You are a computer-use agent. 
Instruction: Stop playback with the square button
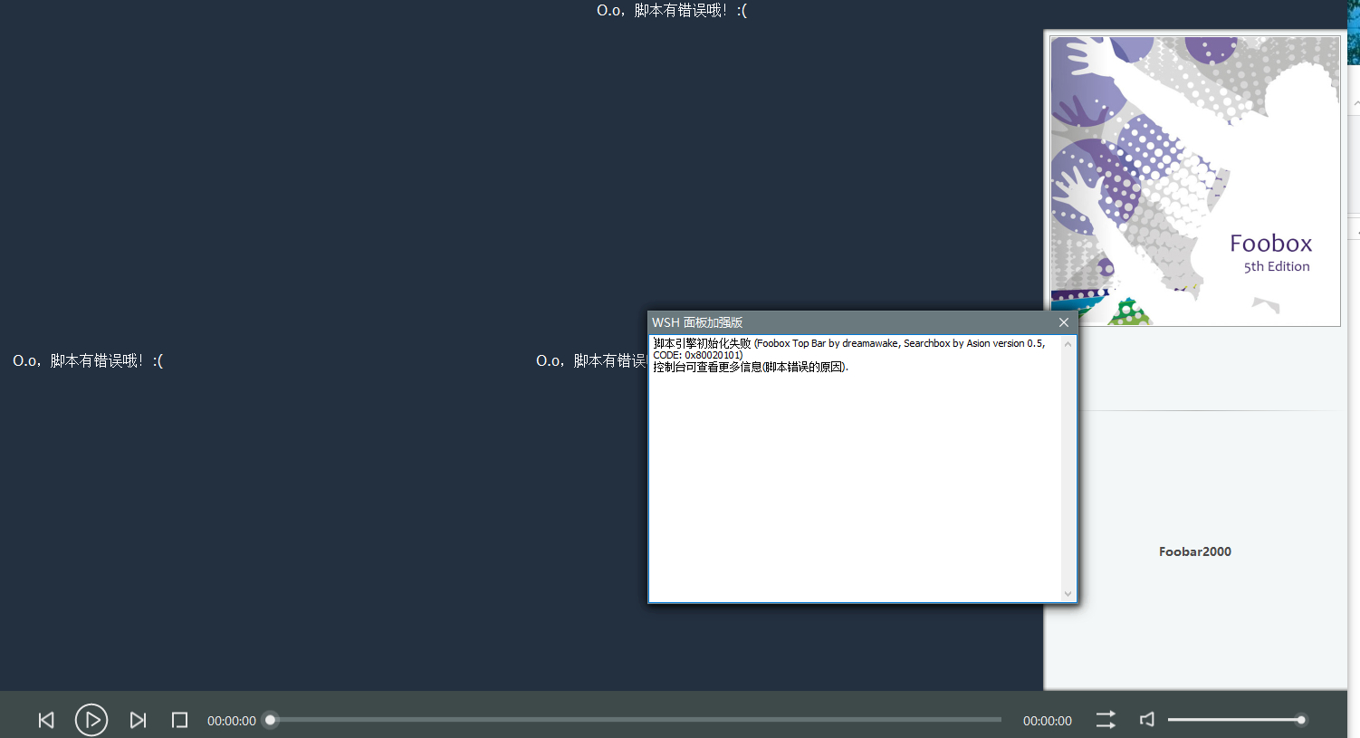click(179, 720)
